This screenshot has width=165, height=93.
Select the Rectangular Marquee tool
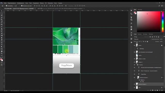tap(2, 13)
